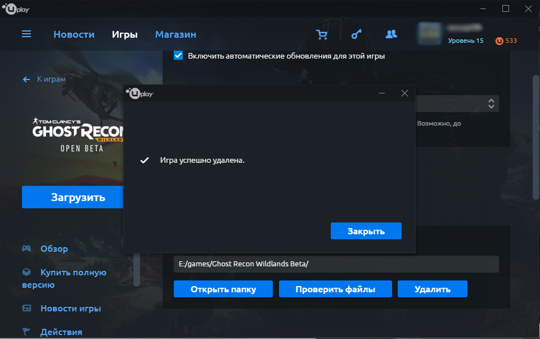Select Купить полную версию in sidebar
540x339 pixels.
(x=64, y=278)
